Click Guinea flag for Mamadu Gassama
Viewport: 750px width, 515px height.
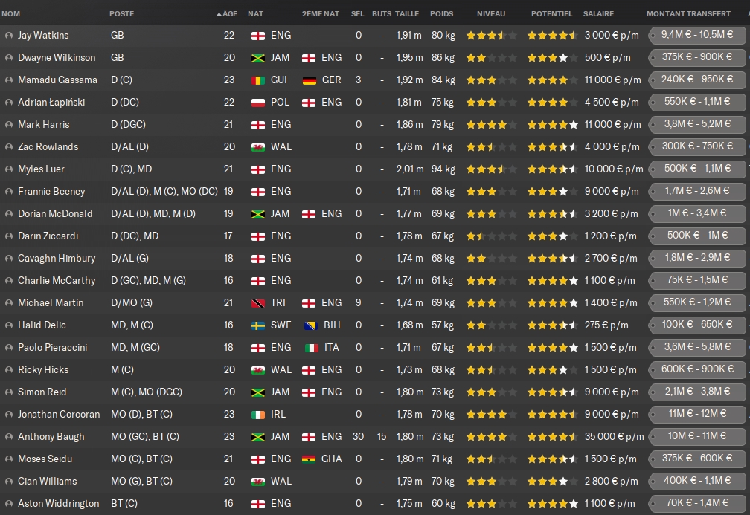[x=258, y=80]
